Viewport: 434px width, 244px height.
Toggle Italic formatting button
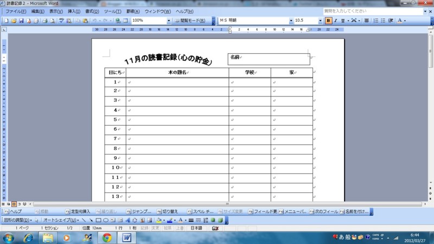pos(335,21)
